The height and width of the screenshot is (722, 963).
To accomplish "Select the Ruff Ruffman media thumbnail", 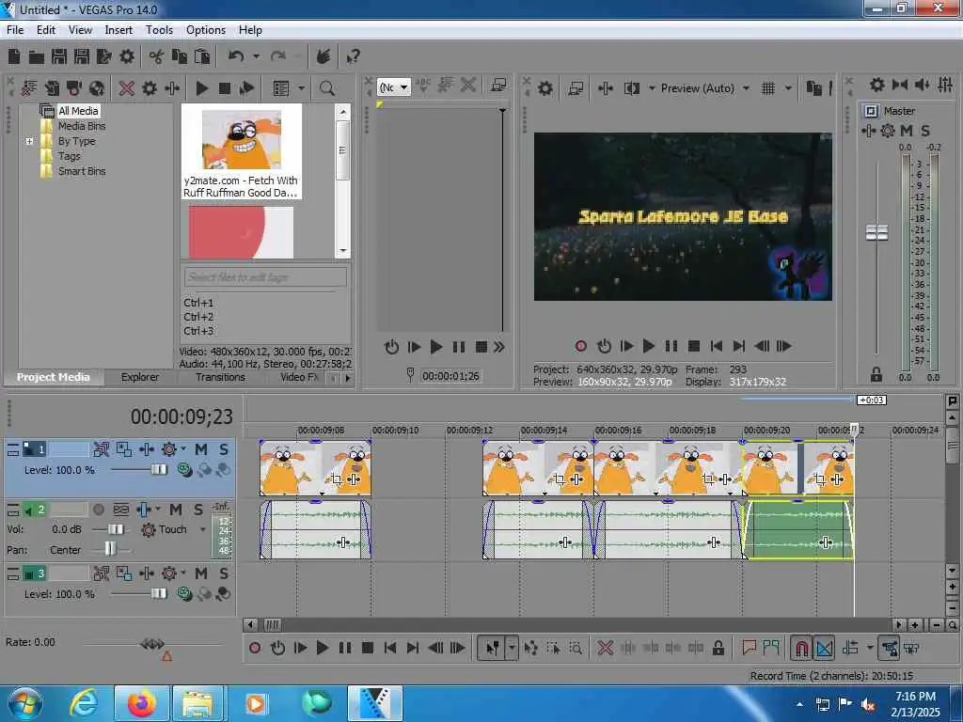I will pos(242,151).
